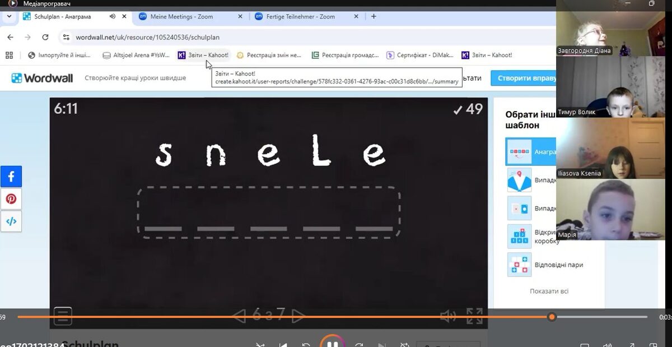Toggle fullscreen for the Wordwall game
Viewport: 672px width, 347px height.
[x=474, y=316]
